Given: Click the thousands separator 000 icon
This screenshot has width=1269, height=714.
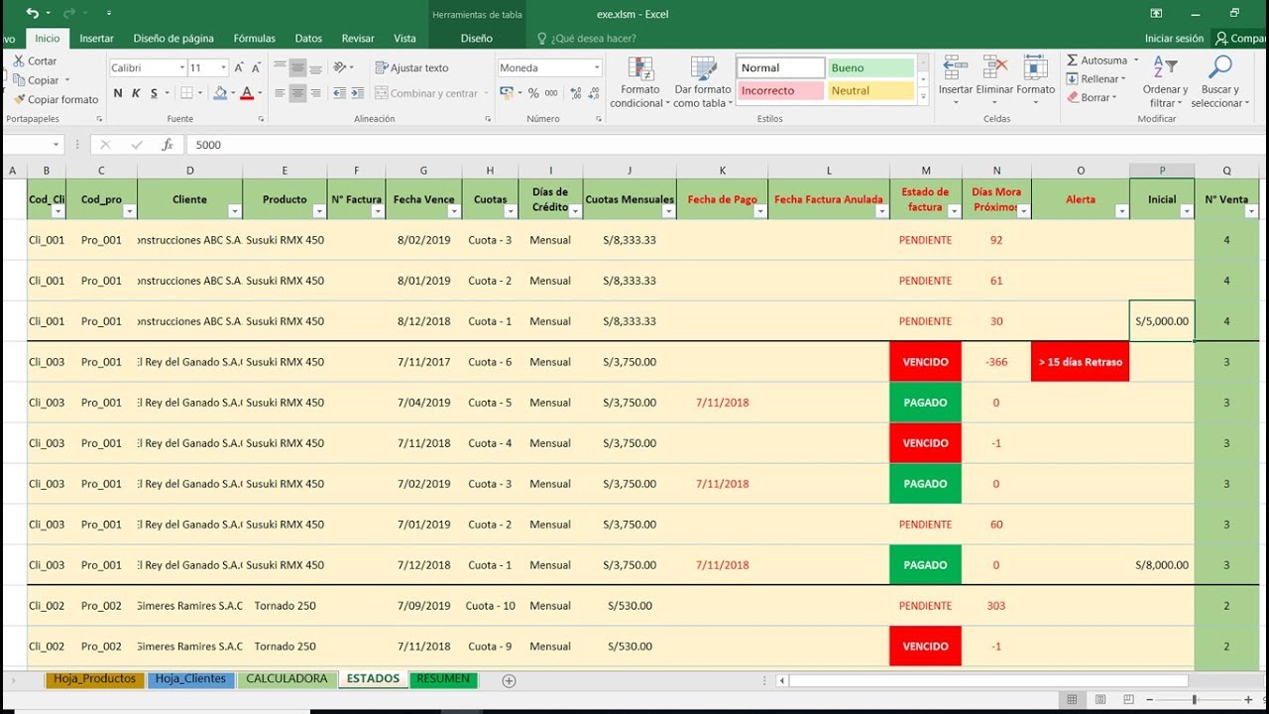Looking at the screenshot, I should pyautogui.click(x=550, y=93).
